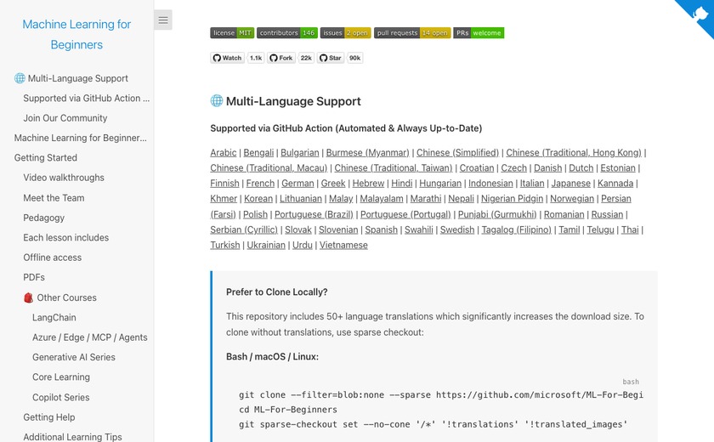The image size is (714, 442).
Task: Select Supported via GitHub Action sidebar entry
Action: click(87, 99)
